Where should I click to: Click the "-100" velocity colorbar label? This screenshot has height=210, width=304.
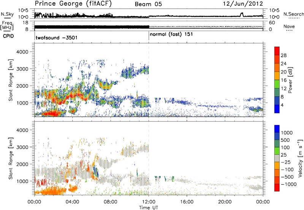287,169
